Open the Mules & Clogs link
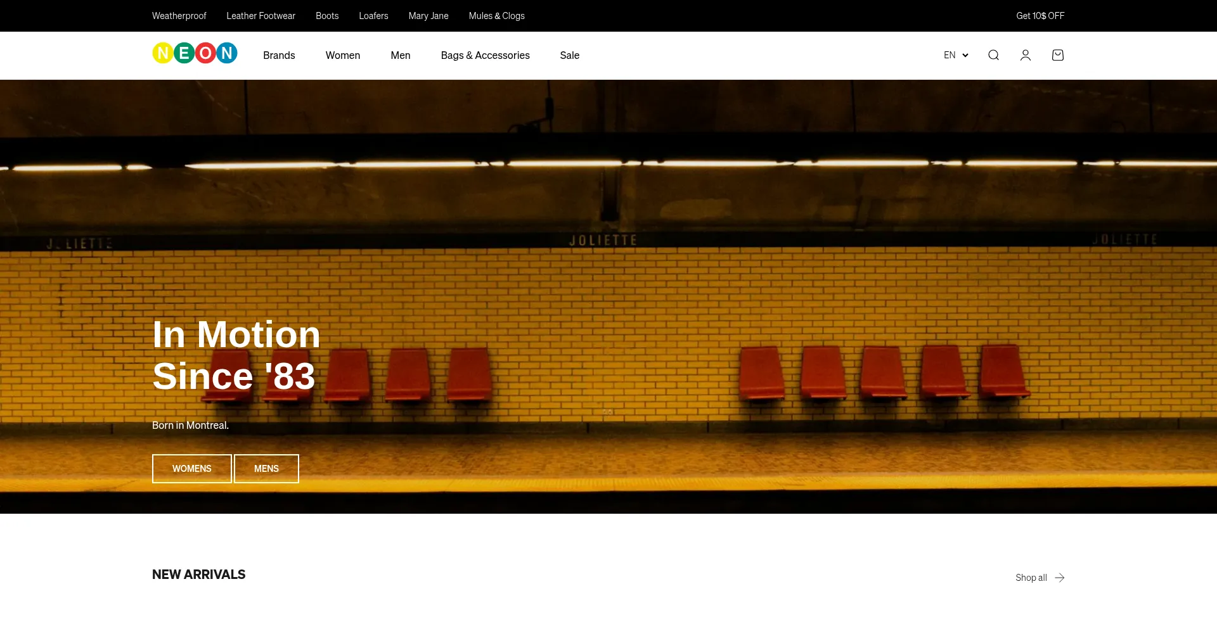The width and height of the screenshot is (1217, 629). click(496, 16)
